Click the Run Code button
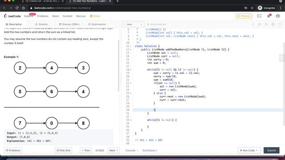The height and width of the screenshot is (160, 285). (249, 150)
